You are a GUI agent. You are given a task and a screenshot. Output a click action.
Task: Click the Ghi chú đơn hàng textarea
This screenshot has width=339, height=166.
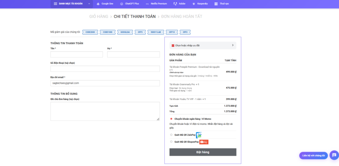105,111
